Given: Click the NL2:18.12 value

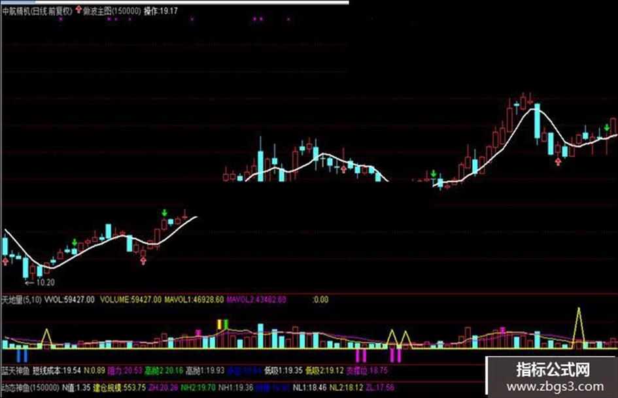Looking at the screenshot, I should point(346,388).
